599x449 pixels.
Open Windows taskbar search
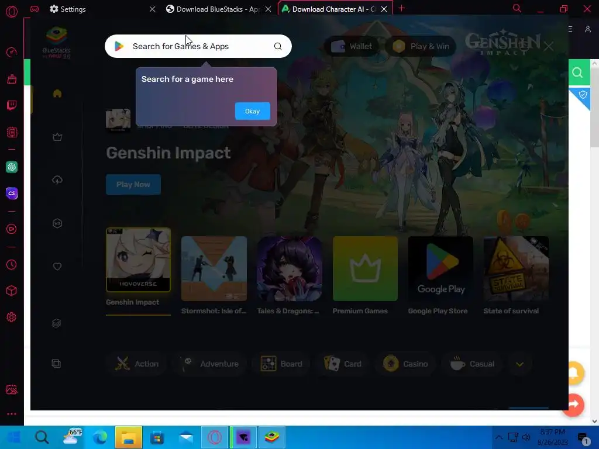coord(42,437)
